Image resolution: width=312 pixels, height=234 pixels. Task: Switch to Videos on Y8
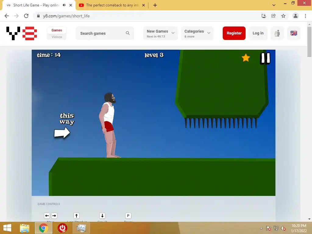tap(57, 37)
